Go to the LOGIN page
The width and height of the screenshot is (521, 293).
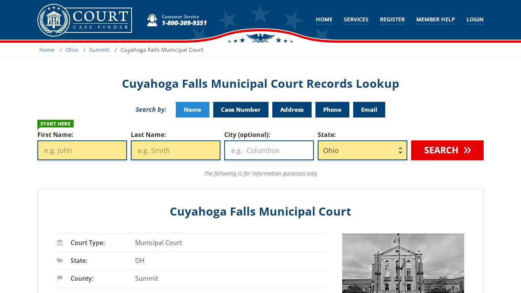(x=474, y=19)
